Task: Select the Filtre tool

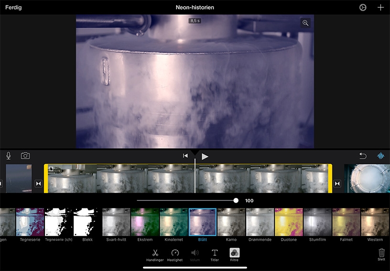Action: (x=234, y=255)
